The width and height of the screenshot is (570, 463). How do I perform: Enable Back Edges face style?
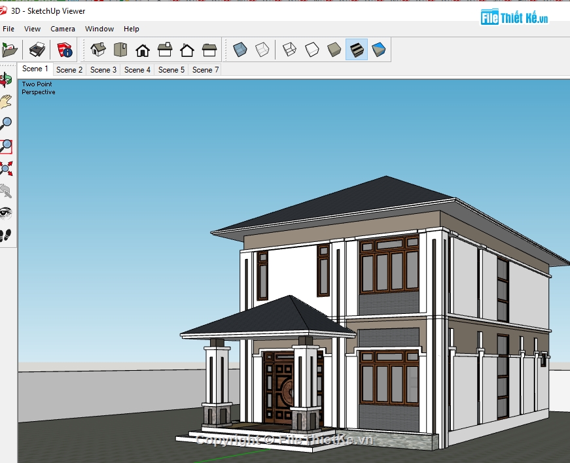pos(262,50)
